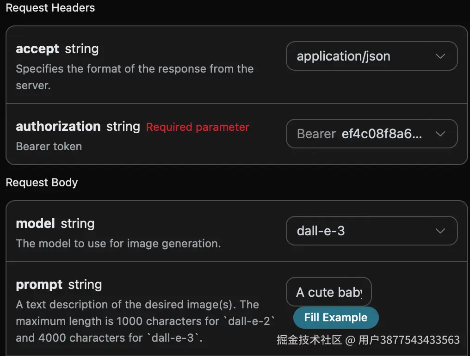Image resolution: width=470 pixels, height=356 pixels.
Task: Click the bold accept parameter name
Action: 37,49
